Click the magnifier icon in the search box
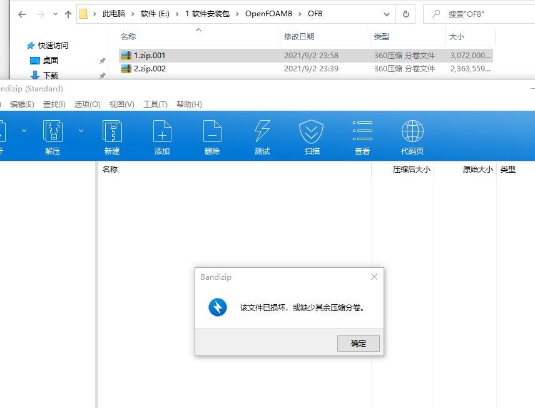The image size is (535, 408). 436,14
